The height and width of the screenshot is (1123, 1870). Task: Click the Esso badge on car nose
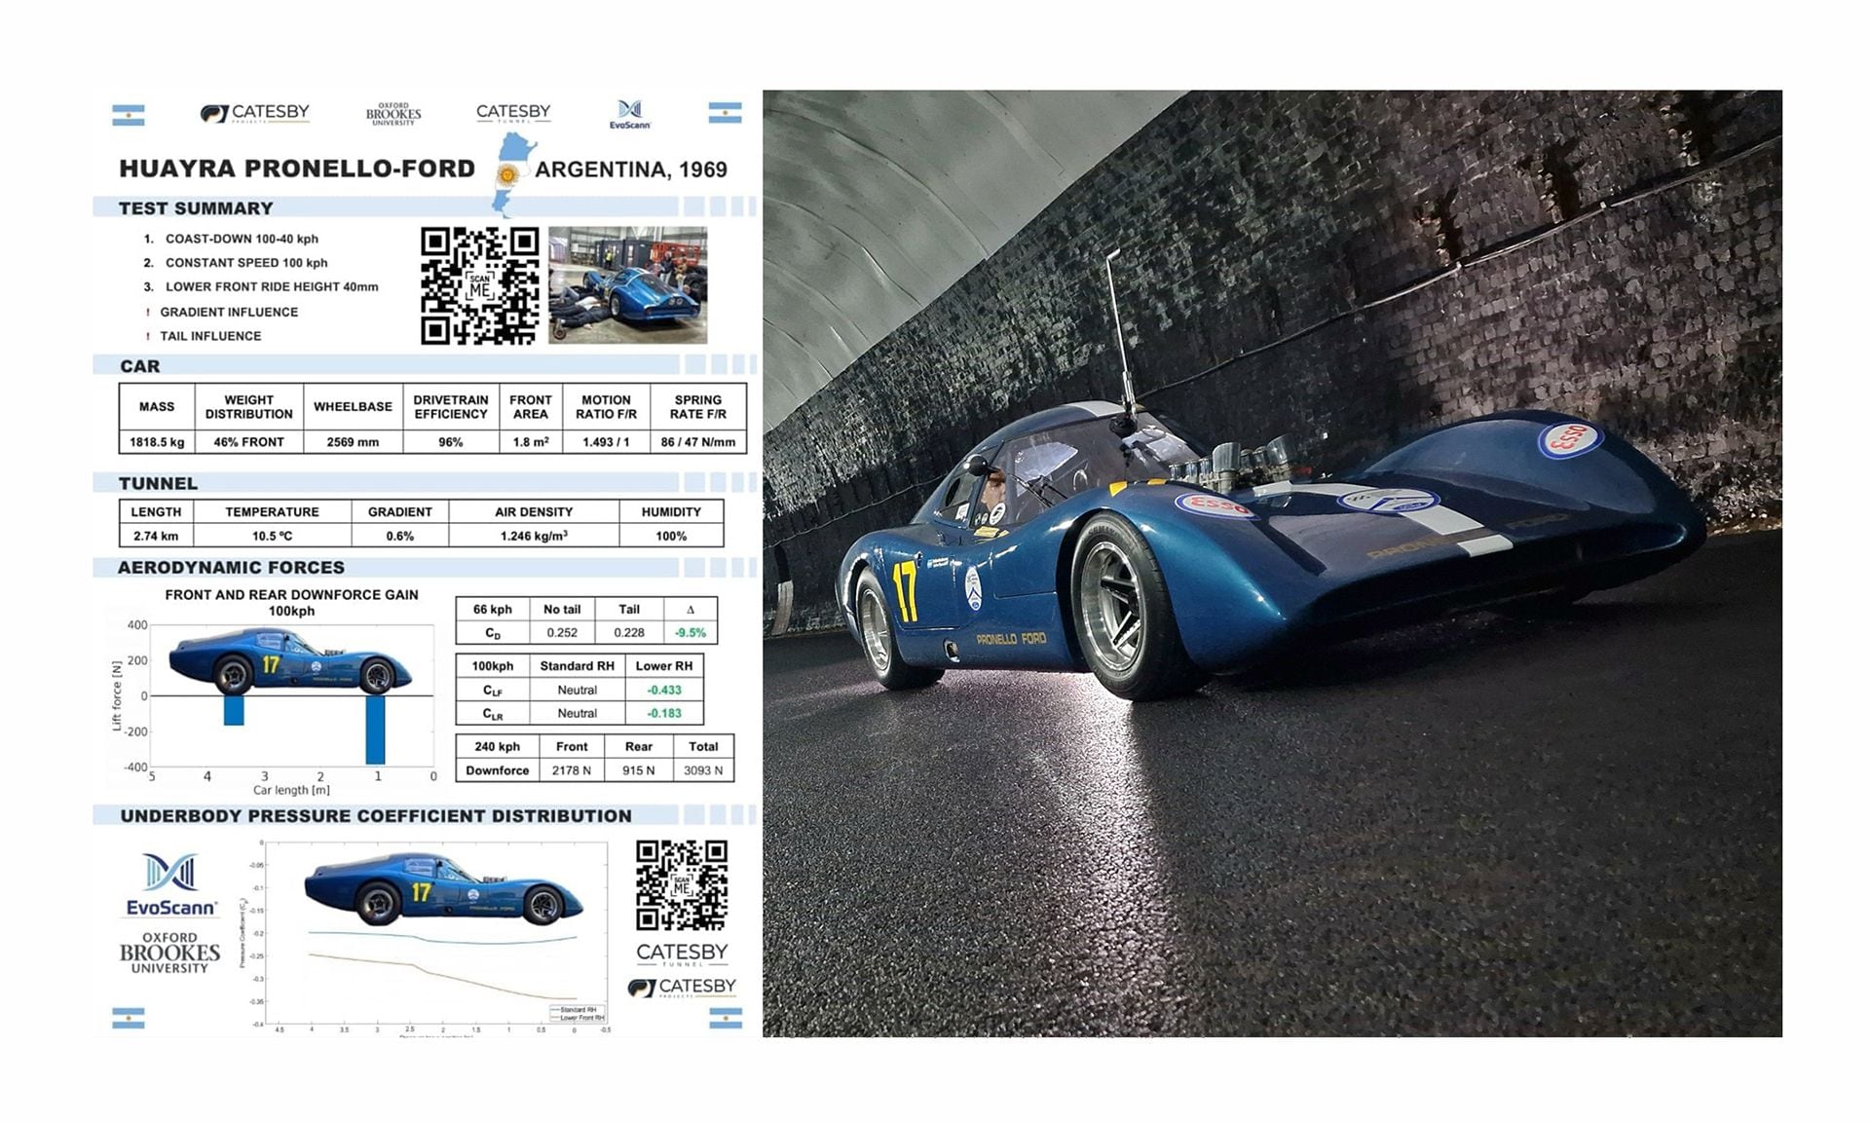tap(1569, 439)
